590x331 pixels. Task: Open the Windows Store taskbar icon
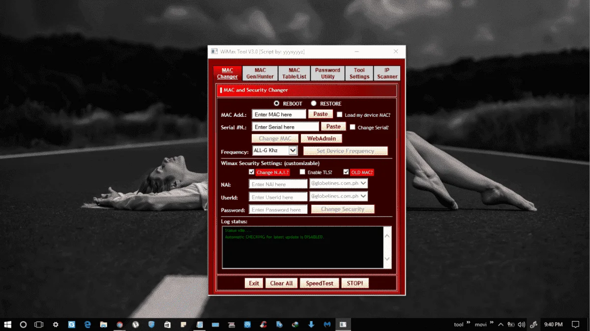click(168, 325)
